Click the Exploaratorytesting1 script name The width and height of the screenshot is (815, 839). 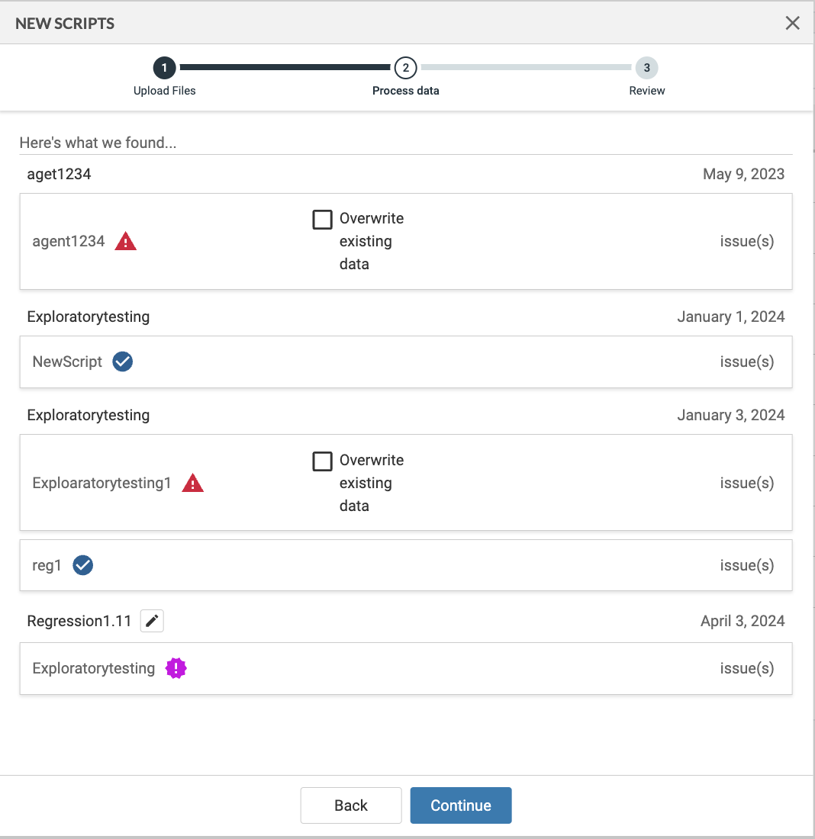click(x=101, y=484)
